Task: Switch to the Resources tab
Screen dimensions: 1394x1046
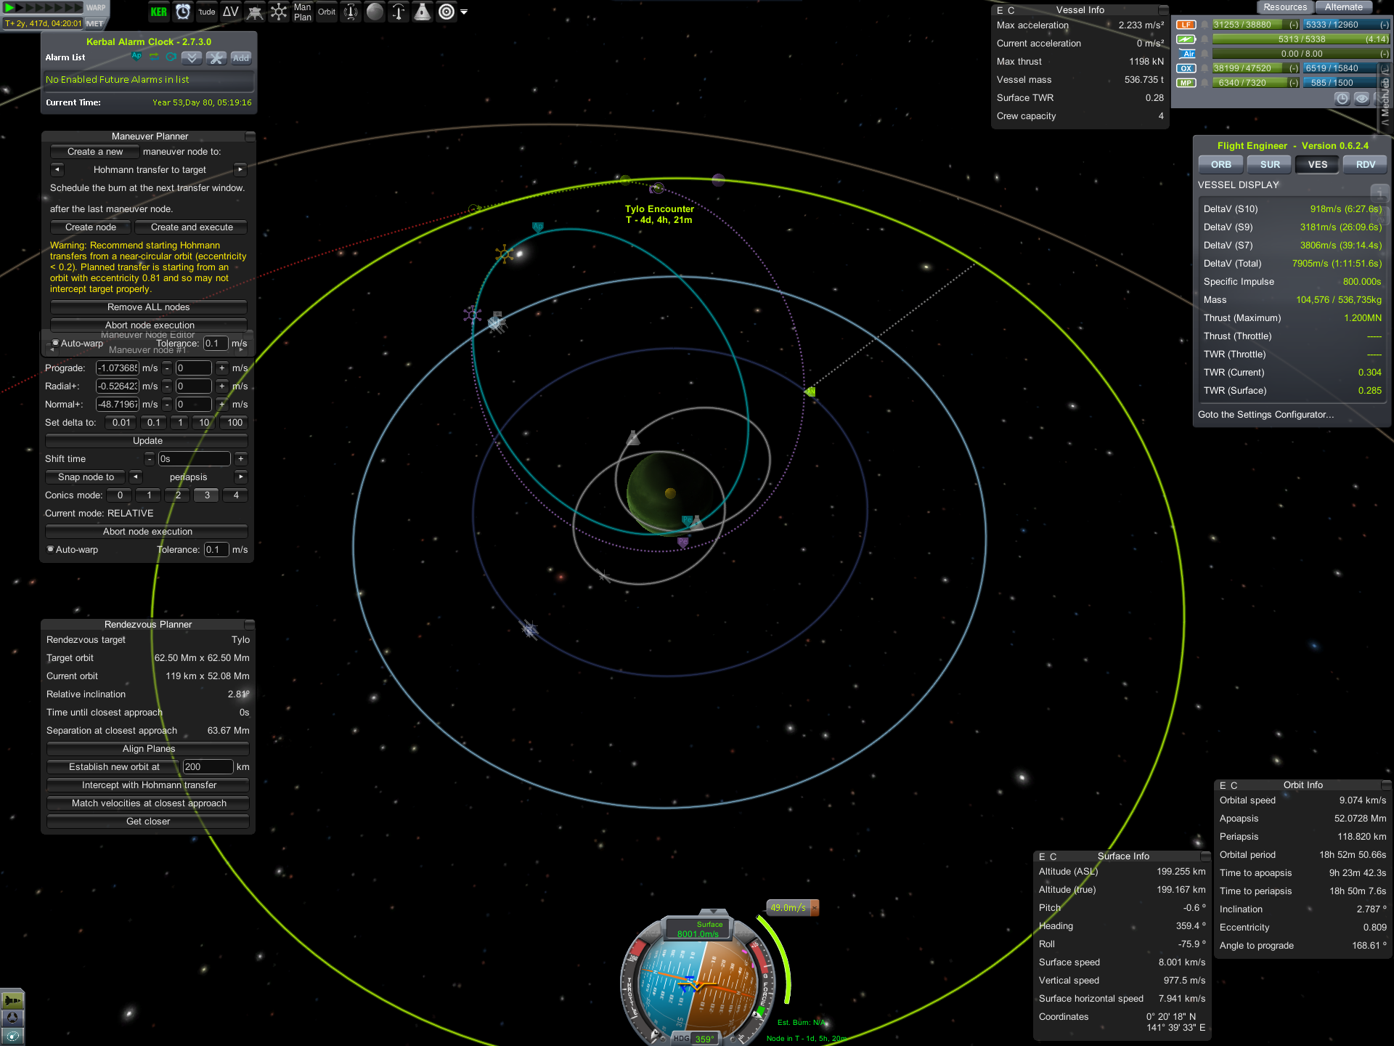Action: (1284, 7)
